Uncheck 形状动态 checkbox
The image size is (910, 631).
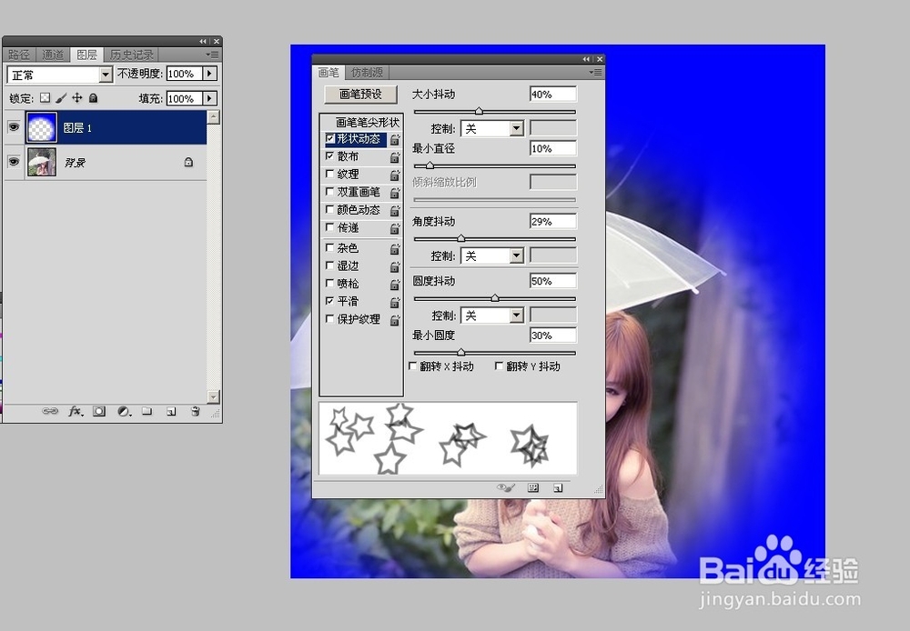329,138
